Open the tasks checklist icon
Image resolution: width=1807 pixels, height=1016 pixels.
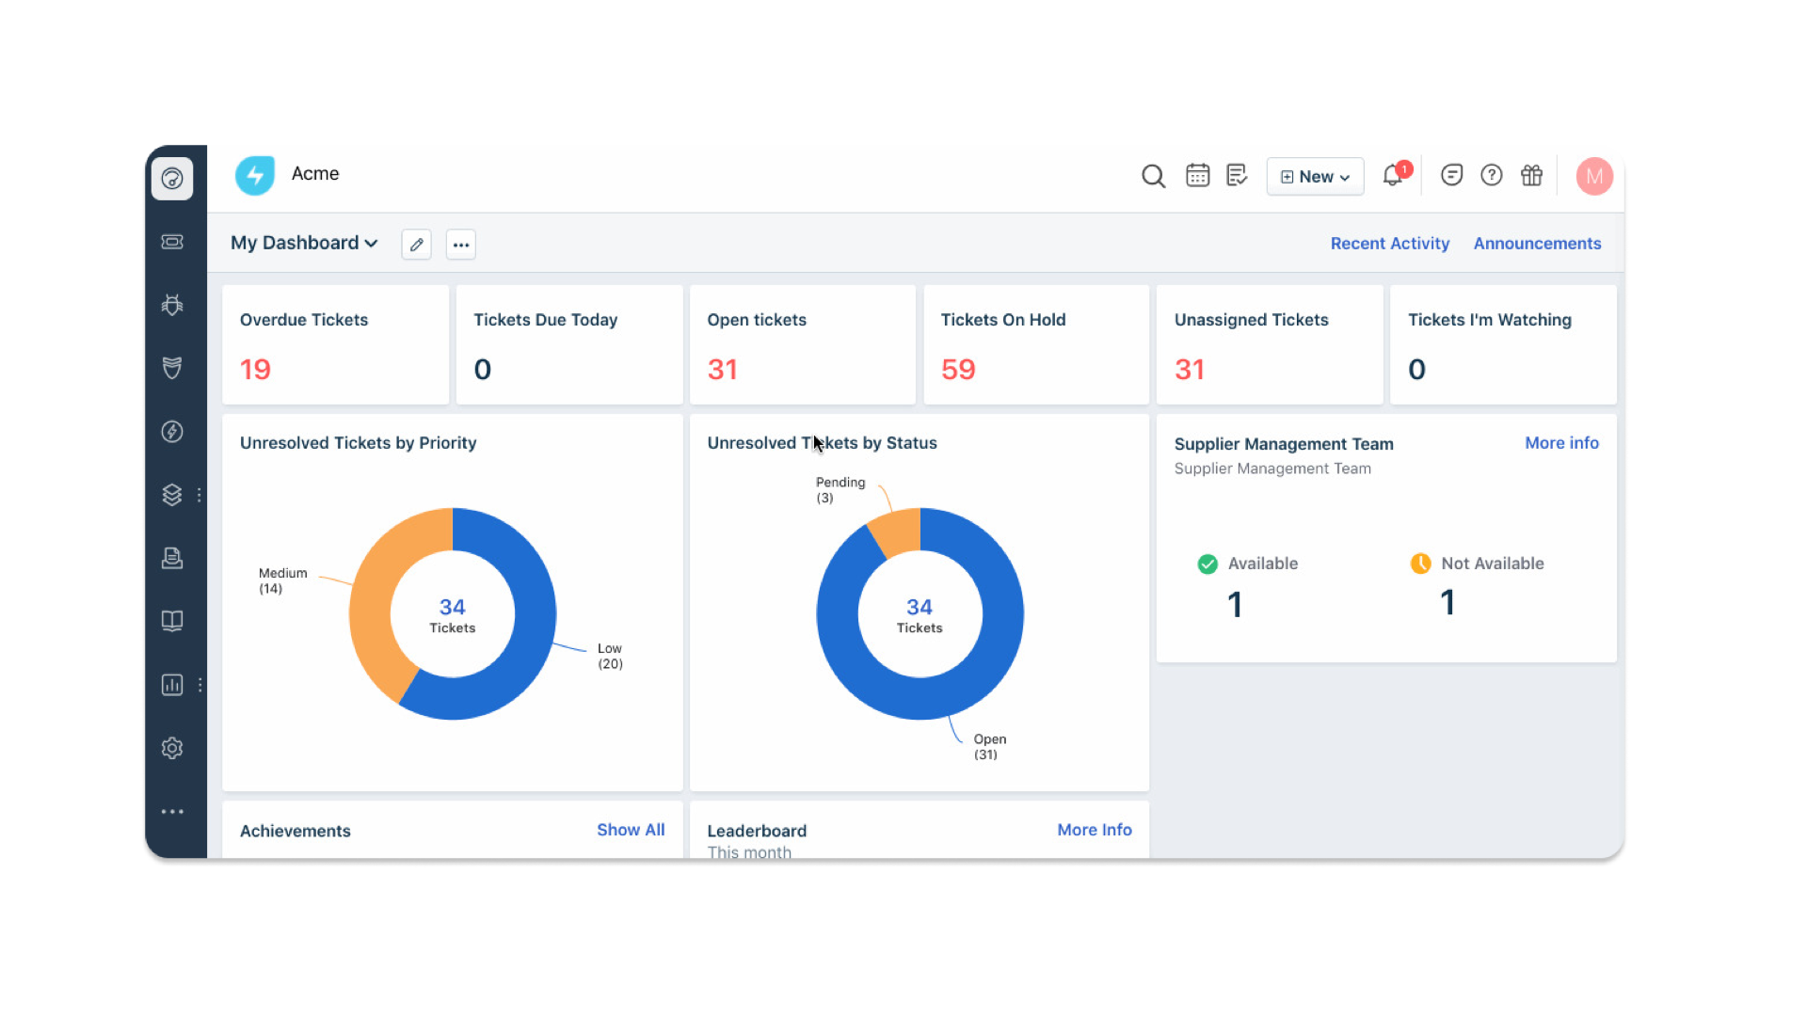[x=1237, y=176]
